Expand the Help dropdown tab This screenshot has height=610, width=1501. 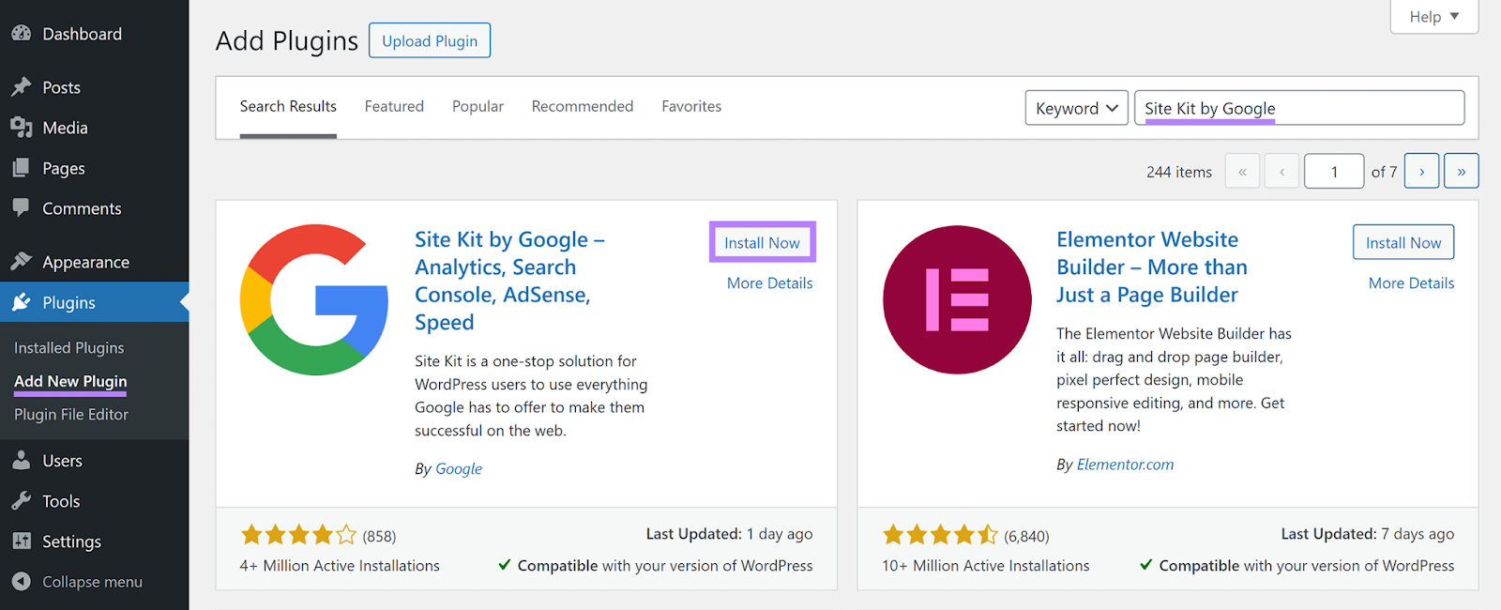coord(1433,17)
